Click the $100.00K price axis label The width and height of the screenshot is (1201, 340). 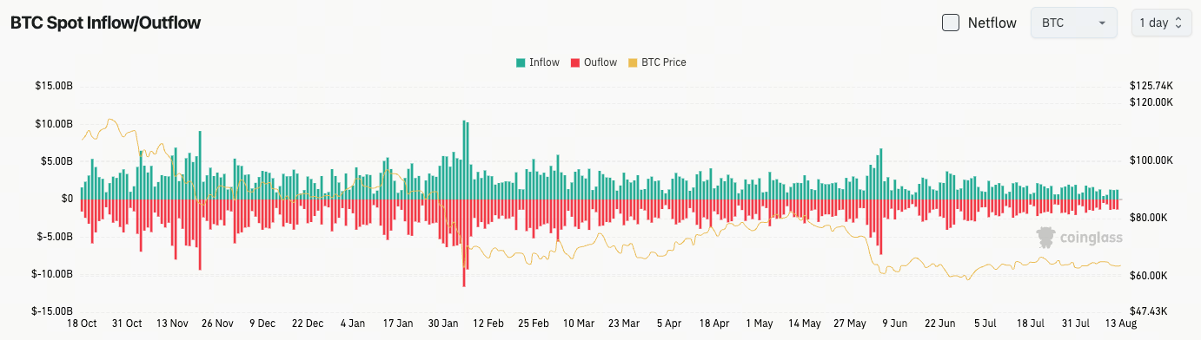(1151, 160)
